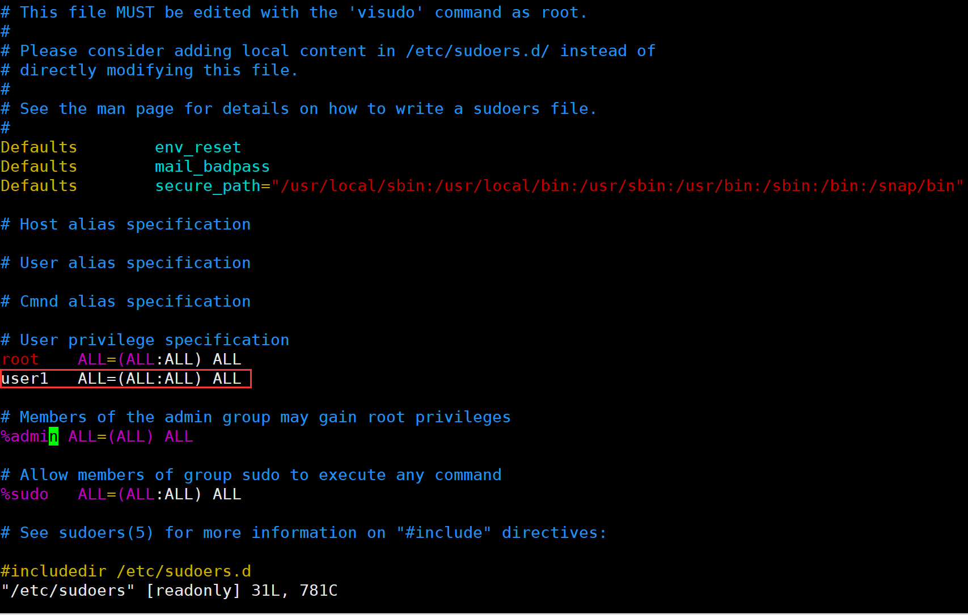Click the User privilege specification comment
The width and height of the screenshot is (968, 615).
(x=145, y=340)
